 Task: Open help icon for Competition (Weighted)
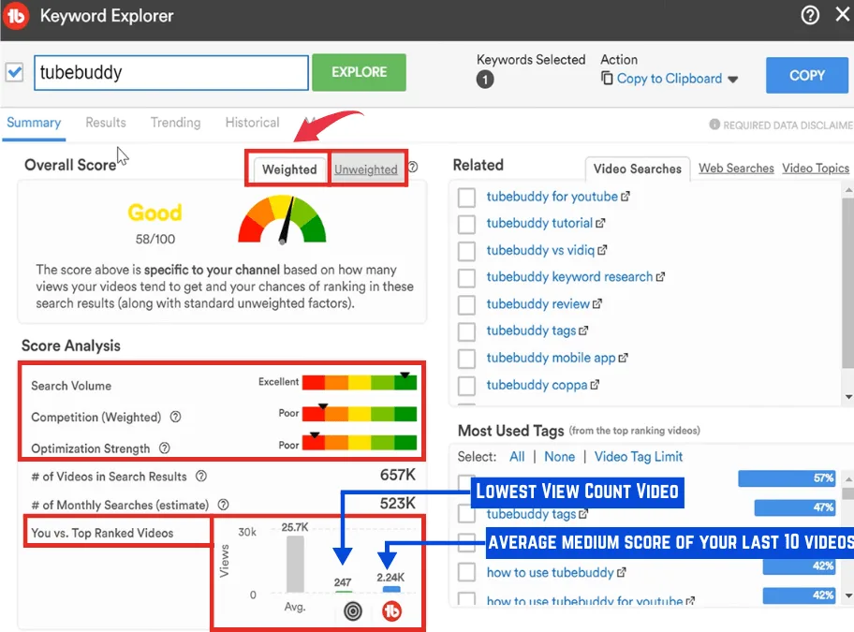coord(175,417)
